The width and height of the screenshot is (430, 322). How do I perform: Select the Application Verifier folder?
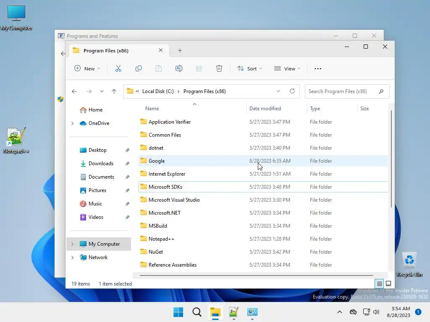pyautogui.click(x=263, y=122)
